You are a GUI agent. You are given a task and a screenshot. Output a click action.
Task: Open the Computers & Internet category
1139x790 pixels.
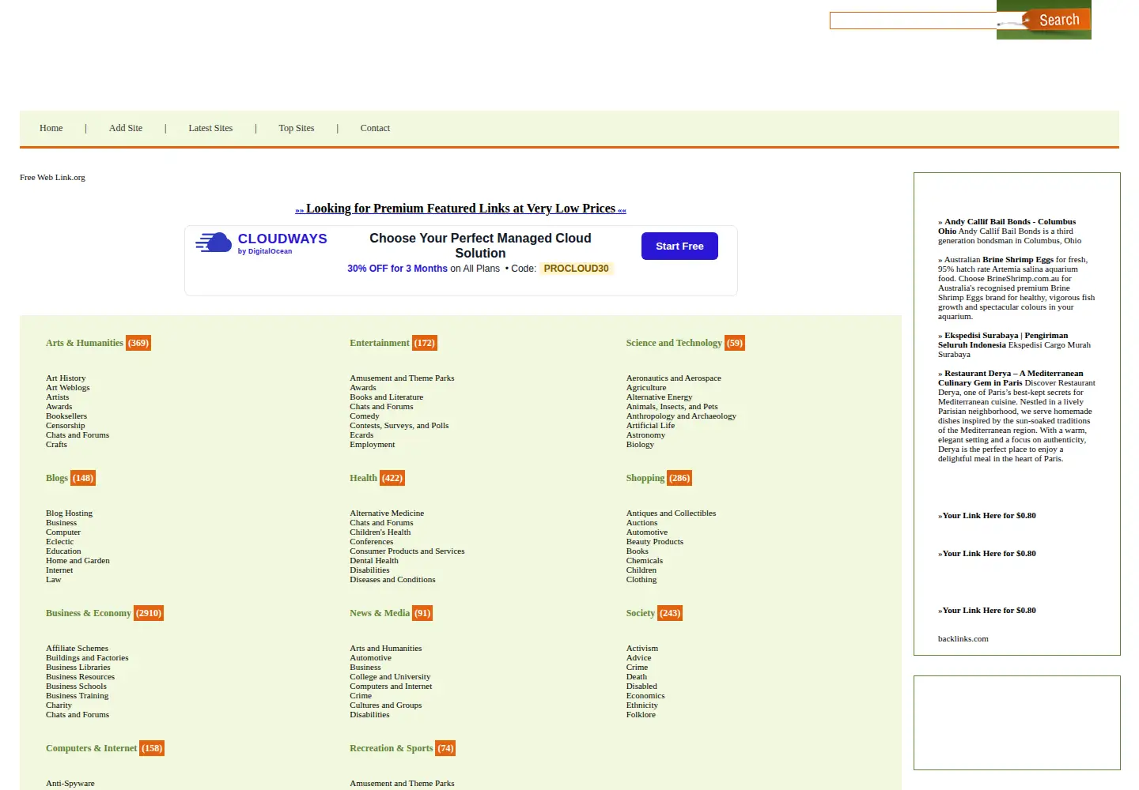tap(92, 748)
